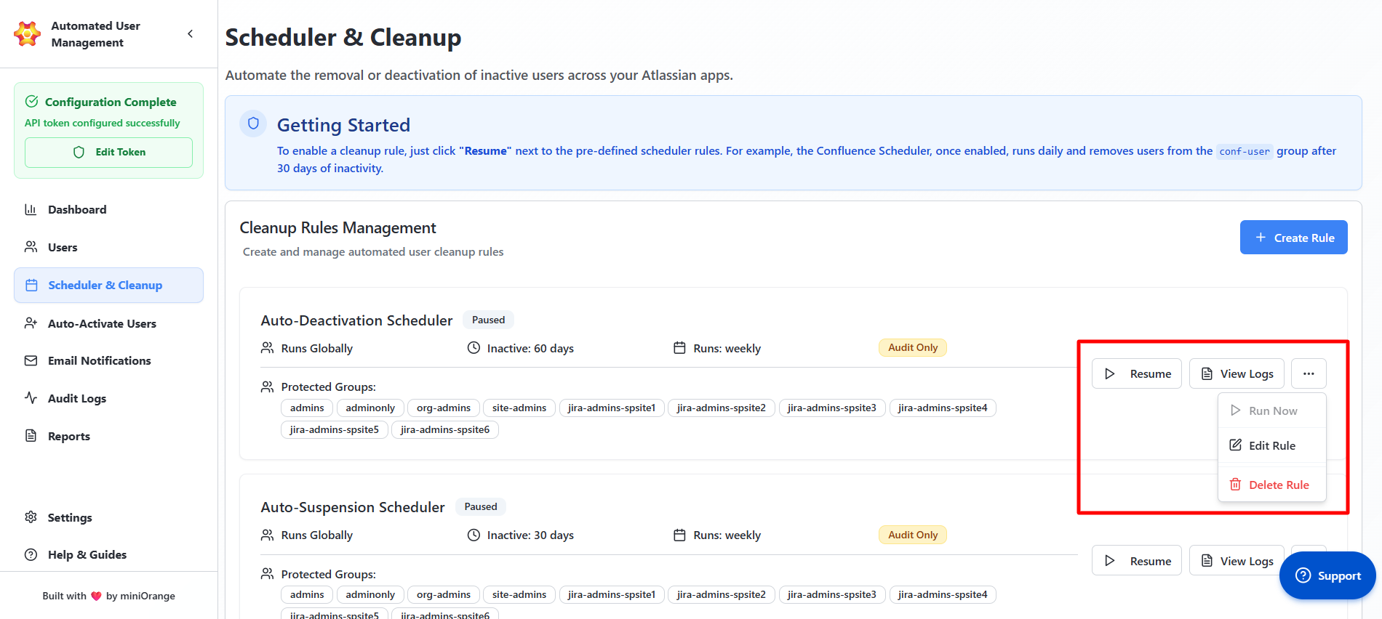Click 'adminonly' tag in Auto-Deactivation protected groups
Viewport: 1382px width, 619px height.
coord(370,408)
